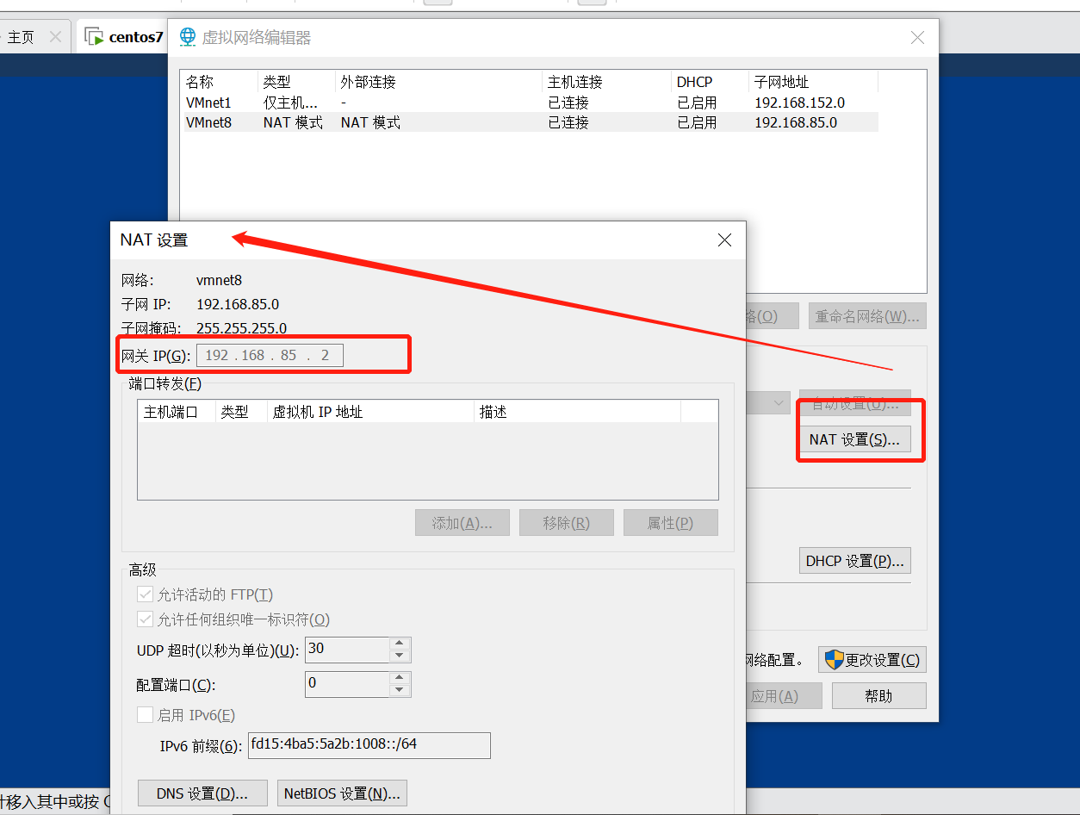The width and height of the screenshot is (1080, 815).
Task: Click the 子网地址 column header
Action: tap(813, 82)
